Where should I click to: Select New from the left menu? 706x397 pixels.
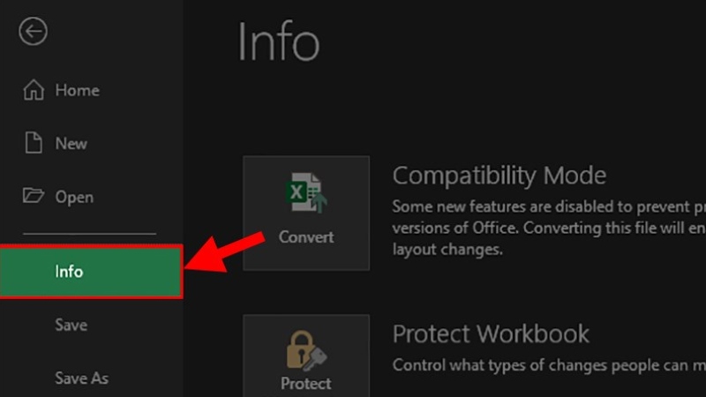point(71,144)
